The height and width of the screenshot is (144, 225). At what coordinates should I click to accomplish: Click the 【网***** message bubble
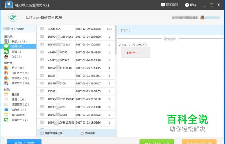(136, 53)
